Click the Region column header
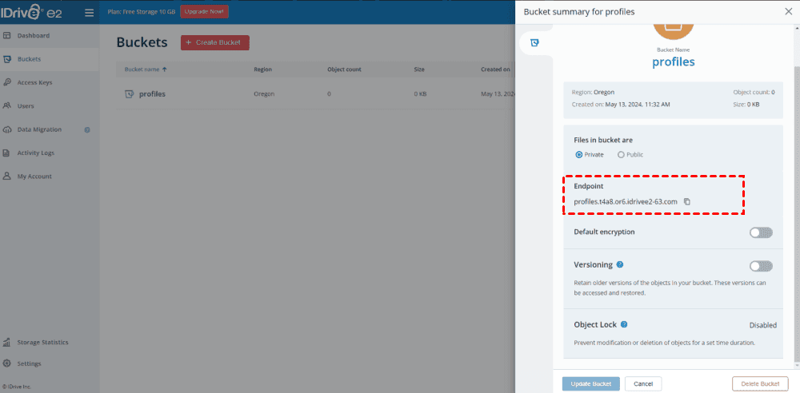This screenshot has width=800, height=393. (x=262, y=69)
